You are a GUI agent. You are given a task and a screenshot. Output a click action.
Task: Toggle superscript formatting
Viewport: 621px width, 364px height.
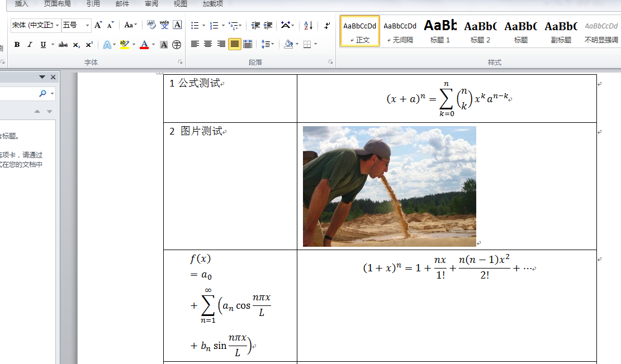coord(89,45)
